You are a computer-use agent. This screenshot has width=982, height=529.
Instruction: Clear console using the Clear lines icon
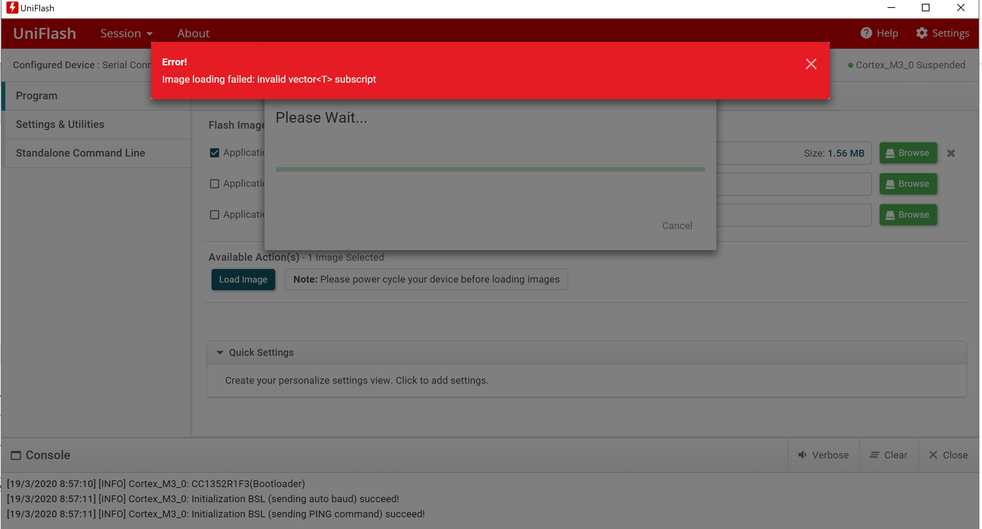click(874, 455)
